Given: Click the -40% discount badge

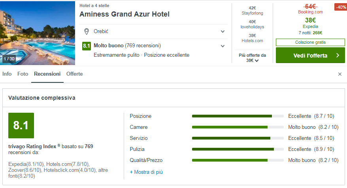Looking at the screenshot, I should (340, 7).
